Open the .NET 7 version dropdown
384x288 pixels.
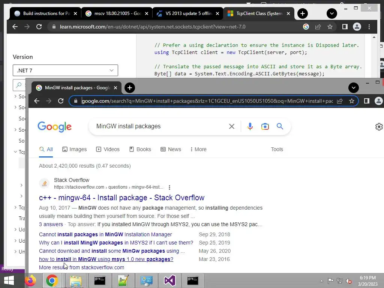pyautogui.click(x=65, y=70)
